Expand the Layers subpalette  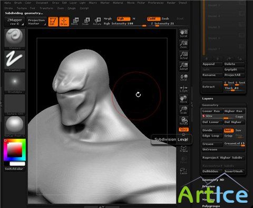[x=208, y=98]
